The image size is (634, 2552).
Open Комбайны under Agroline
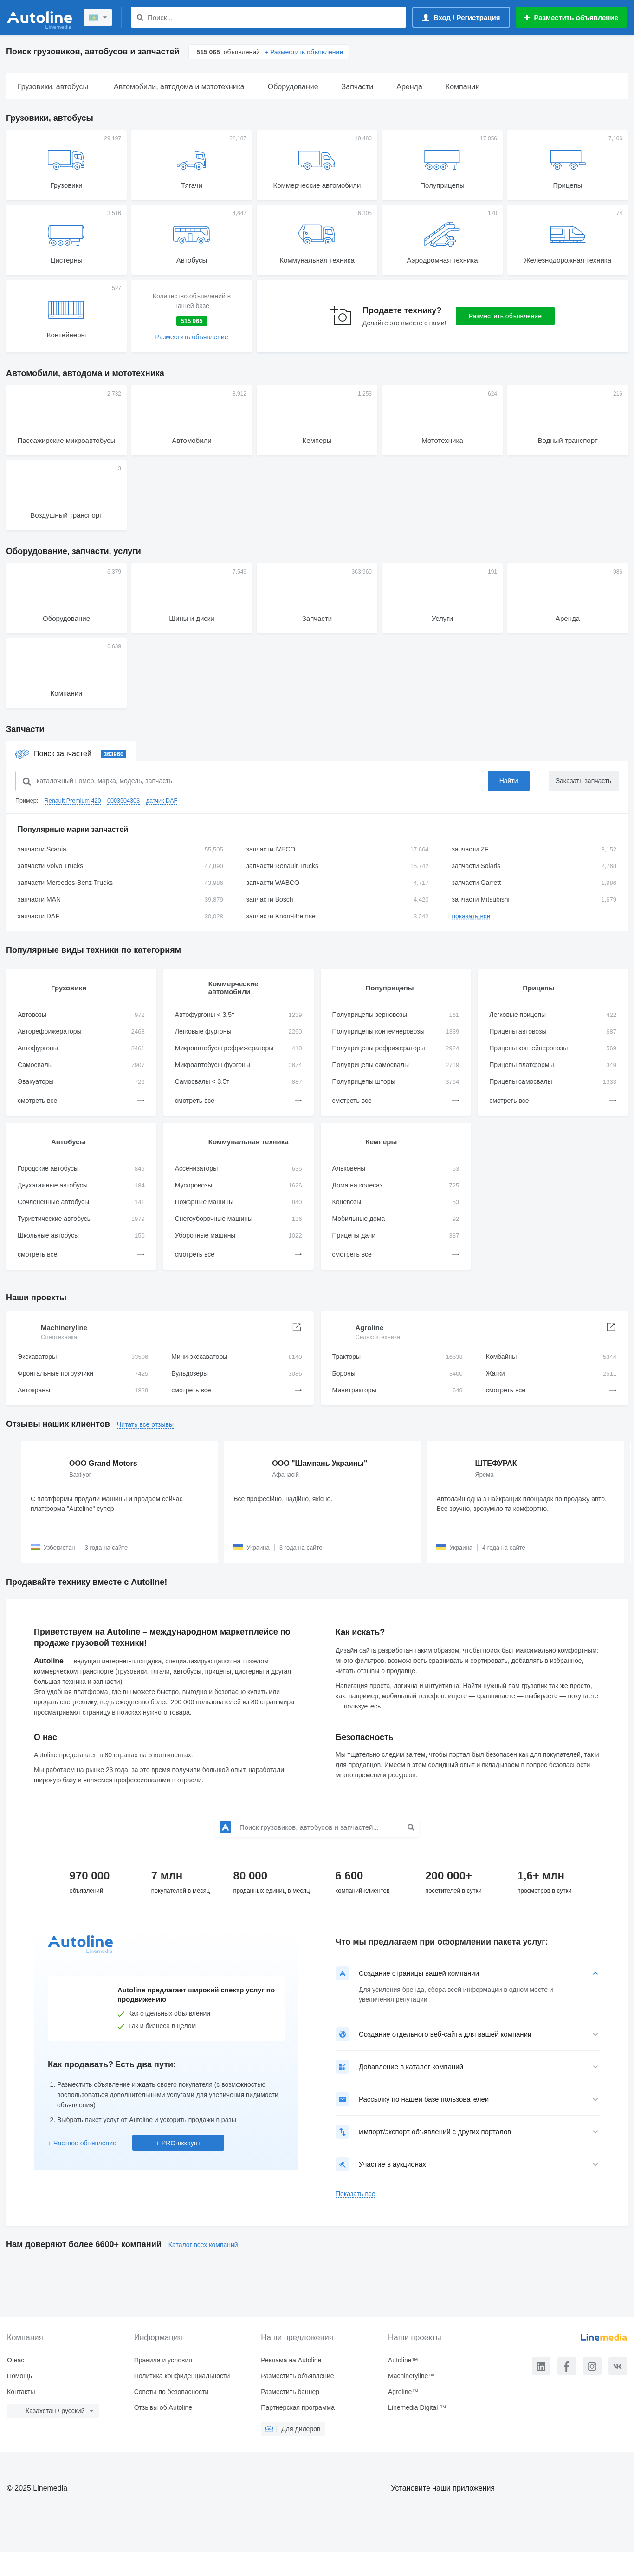[x=501, y=1357]
